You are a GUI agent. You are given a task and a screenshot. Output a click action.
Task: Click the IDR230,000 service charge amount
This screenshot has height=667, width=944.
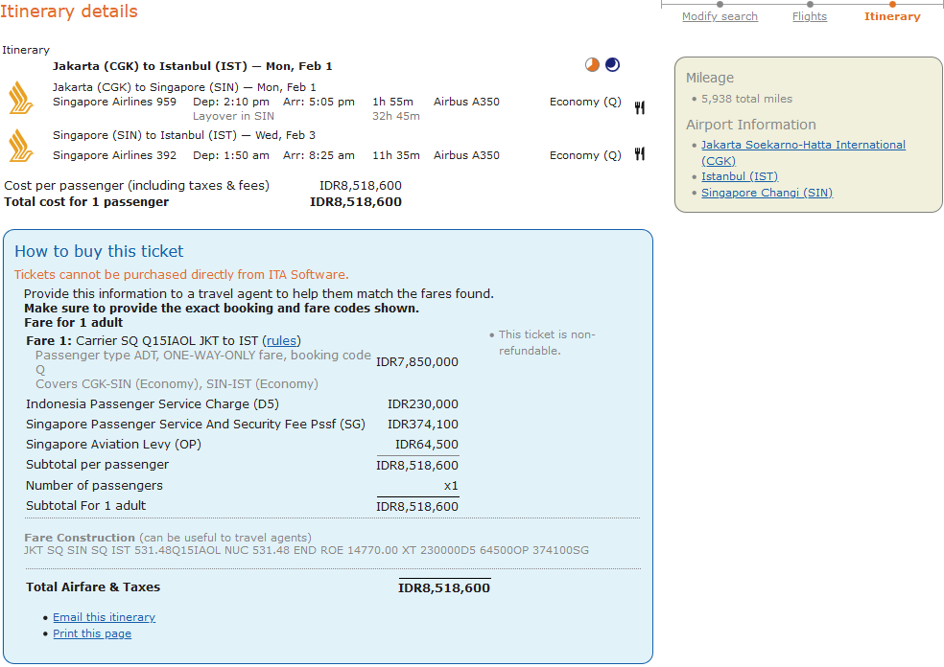coord(423,404)
